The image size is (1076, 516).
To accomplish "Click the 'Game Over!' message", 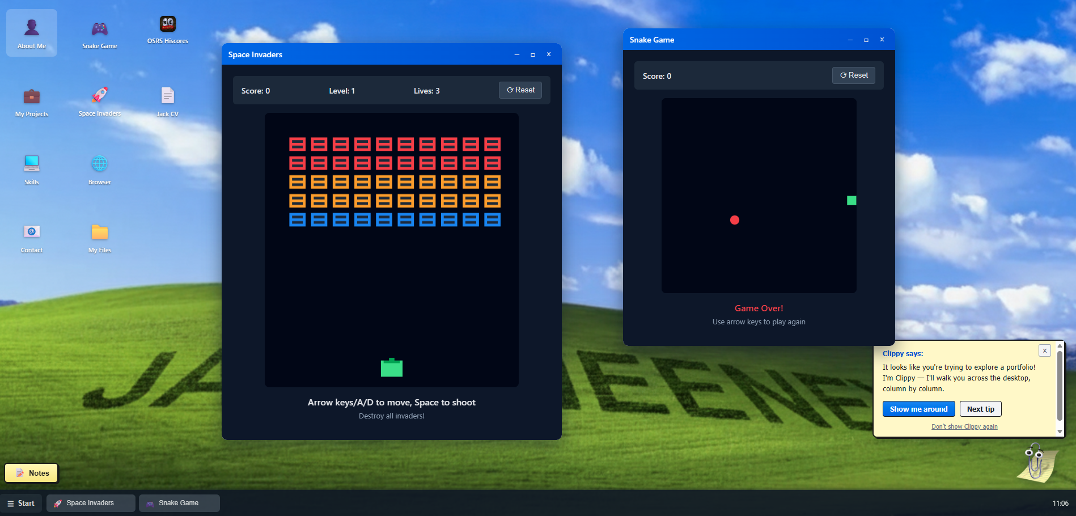I will pos(759,308).
